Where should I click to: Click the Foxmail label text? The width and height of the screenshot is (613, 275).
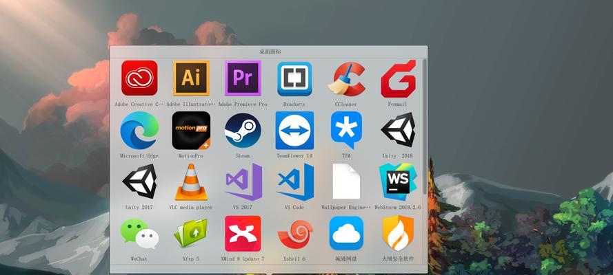[x=398, y=104]
